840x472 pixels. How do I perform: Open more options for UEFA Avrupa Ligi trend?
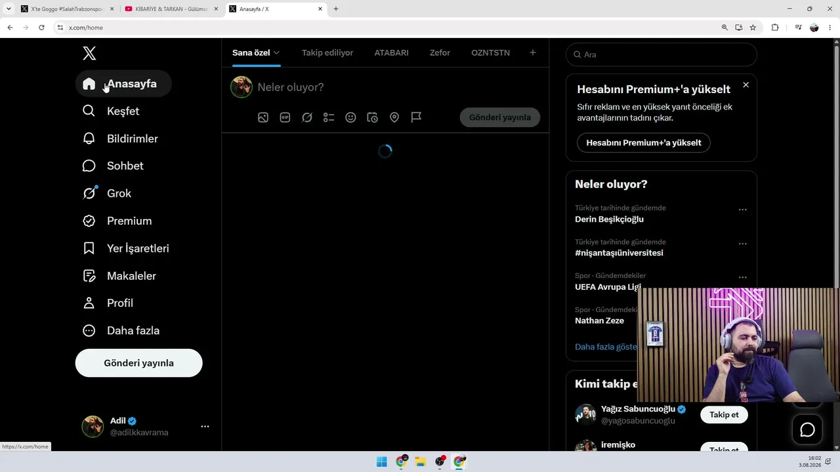coord(742,277)
